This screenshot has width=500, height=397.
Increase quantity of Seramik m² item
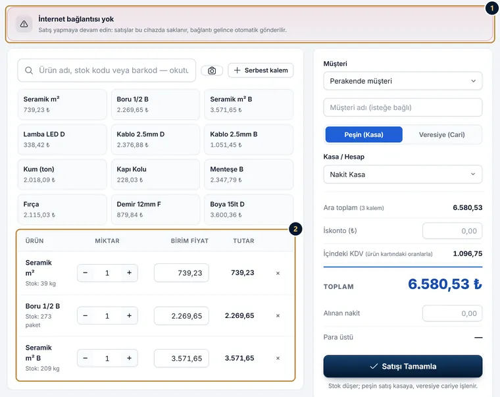click(x=129, y=273)
